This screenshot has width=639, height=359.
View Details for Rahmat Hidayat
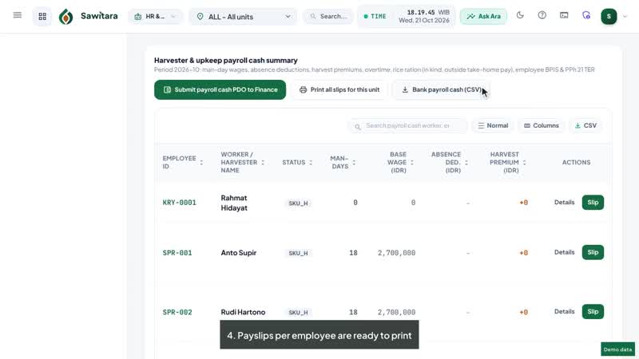point(564,203)
